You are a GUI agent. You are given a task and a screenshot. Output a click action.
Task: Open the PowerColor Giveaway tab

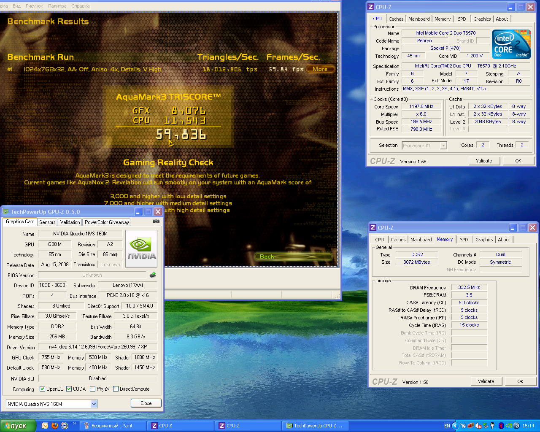click(x=107, y=222)
